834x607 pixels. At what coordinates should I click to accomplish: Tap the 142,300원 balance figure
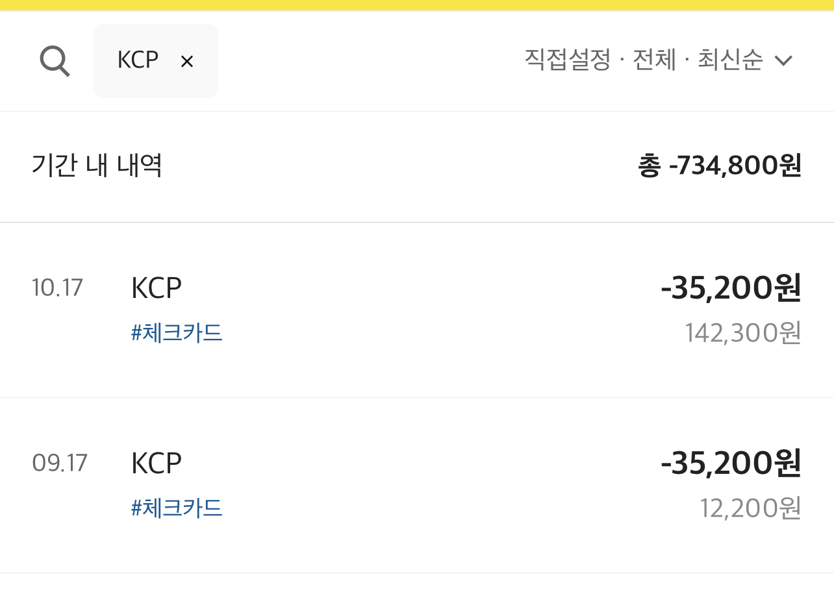click(743, 333)
